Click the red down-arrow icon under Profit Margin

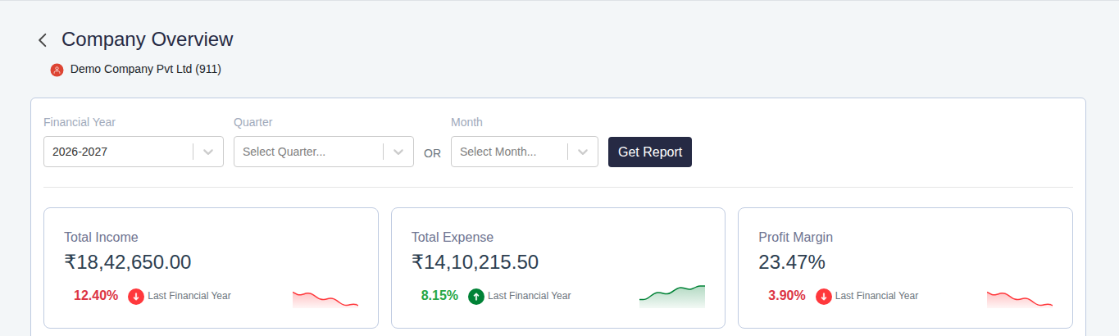point(824,297)
